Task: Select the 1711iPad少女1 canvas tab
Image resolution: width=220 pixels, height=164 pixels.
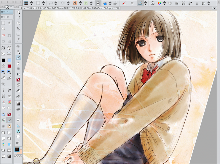Action: pyautogui.click(x=71, y=8)
